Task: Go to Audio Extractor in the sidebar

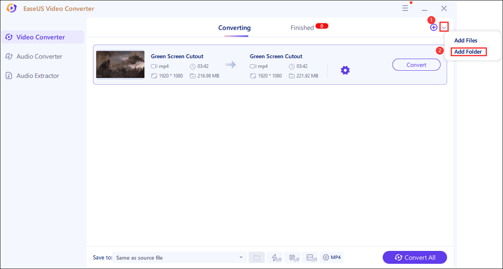Action: point(37,76)
